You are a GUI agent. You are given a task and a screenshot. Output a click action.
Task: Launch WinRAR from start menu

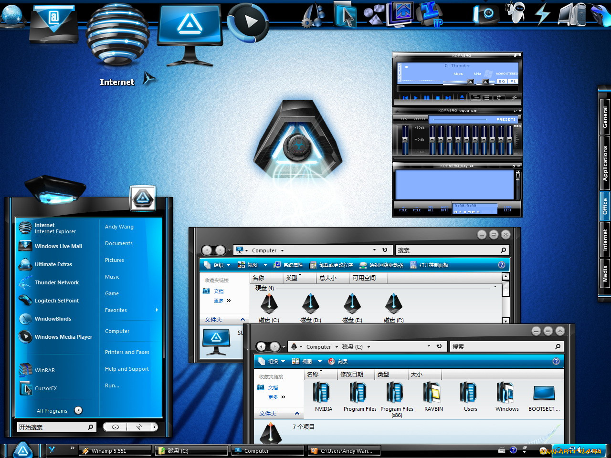(x=44, y=370)
